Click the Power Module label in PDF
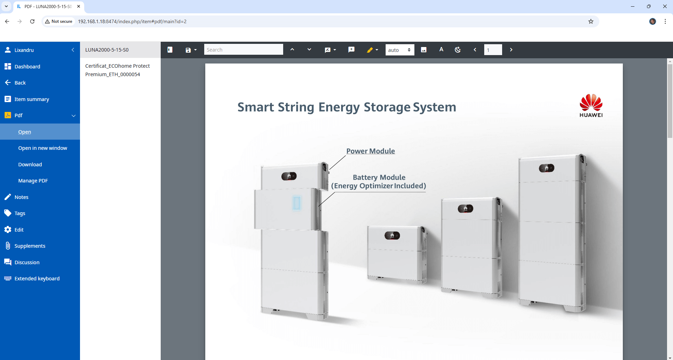 (371, 151)
